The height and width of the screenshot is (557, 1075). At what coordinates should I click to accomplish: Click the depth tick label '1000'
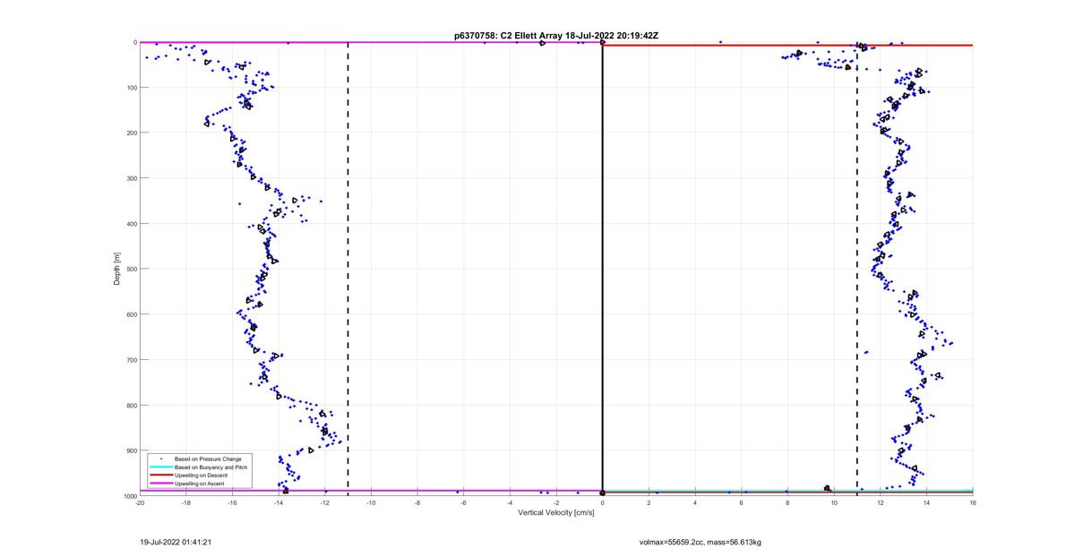(x=129, y=495)
